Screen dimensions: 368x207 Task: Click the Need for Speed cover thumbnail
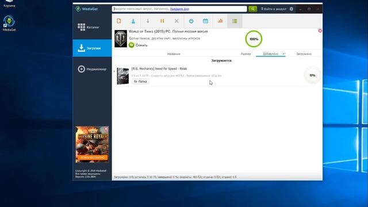122,76
